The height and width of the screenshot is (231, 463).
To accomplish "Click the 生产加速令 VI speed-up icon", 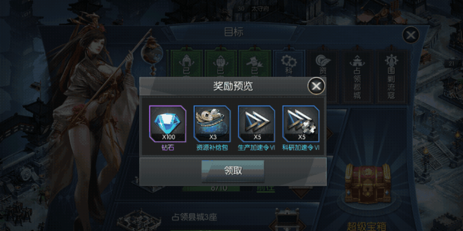I will point(257,124).
